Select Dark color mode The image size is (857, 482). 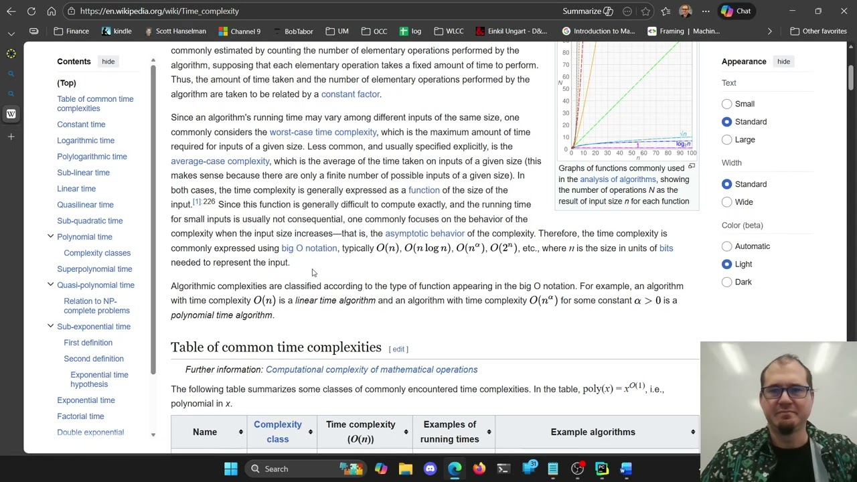[x=726, y=282]
